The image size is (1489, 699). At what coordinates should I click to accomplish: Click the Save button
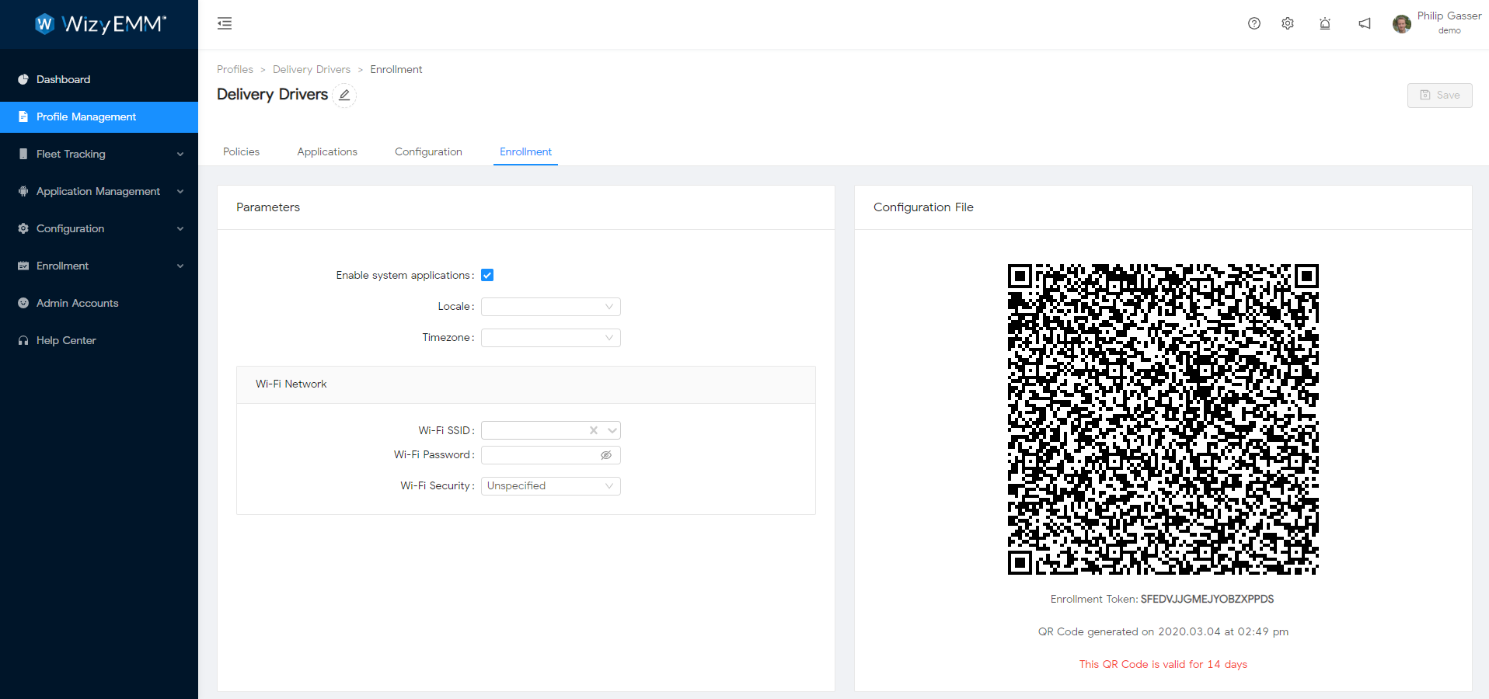[x=1439, y=95]
